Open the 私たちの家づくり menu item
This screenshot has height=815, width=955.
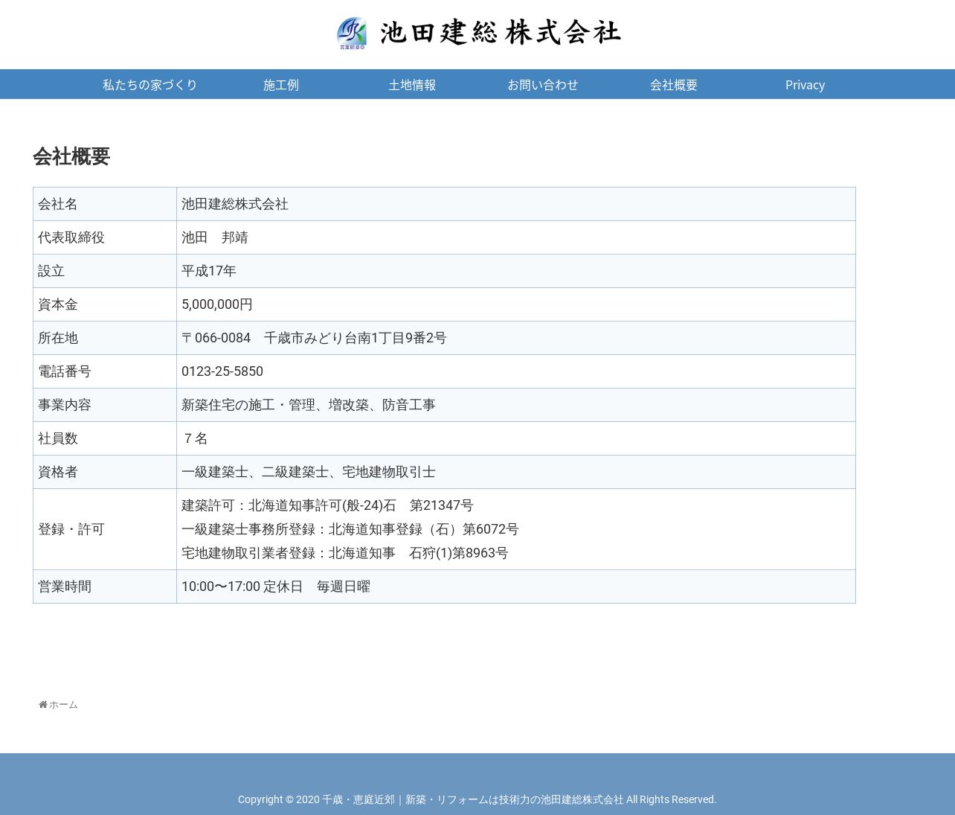pyautogui.click(x=150, y=84)
